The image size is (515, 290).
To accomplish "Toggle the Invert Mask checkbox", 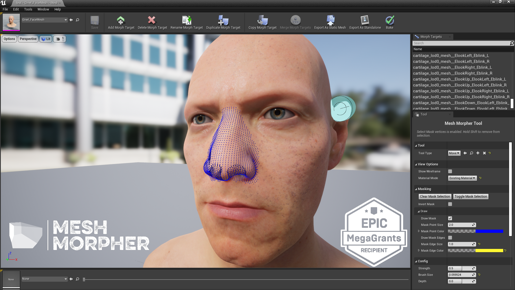I will [450, 204].
